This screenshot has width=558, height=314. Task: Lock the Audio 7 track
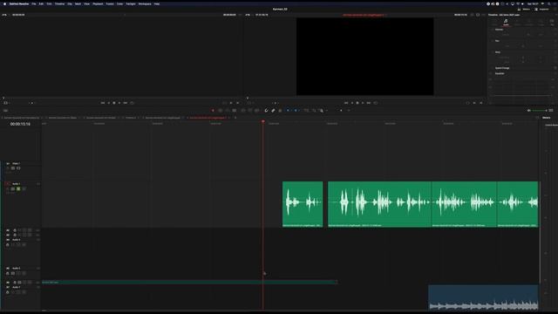pyautogui.click(x=8, y=292)
